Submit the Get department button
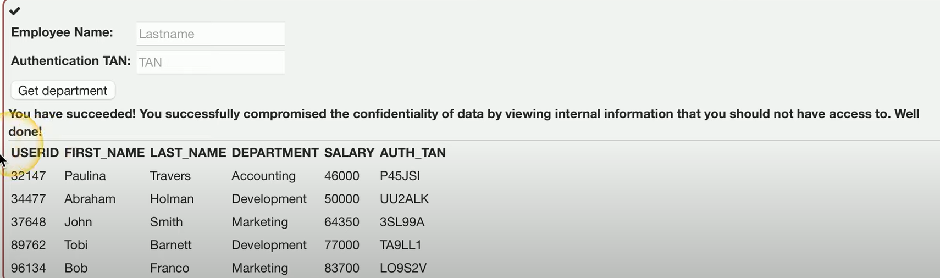Screen dimensions: 940x278 click(63, 91)
